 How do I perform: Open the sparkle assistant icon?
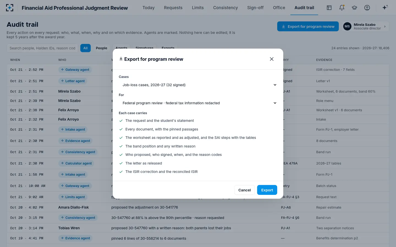tap(385, 7)
